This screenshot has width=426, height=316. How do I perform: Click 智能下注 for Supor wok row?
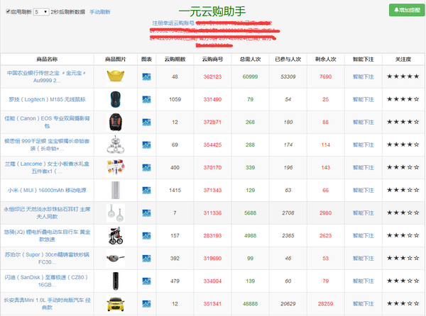364,259
